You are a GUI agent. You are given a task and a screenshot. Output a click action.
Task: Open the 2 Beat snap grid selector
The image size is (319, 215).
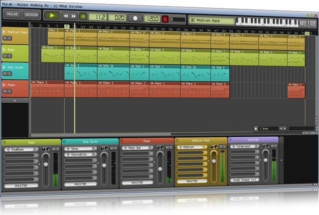pyautogui.click(x=268, y=129)
